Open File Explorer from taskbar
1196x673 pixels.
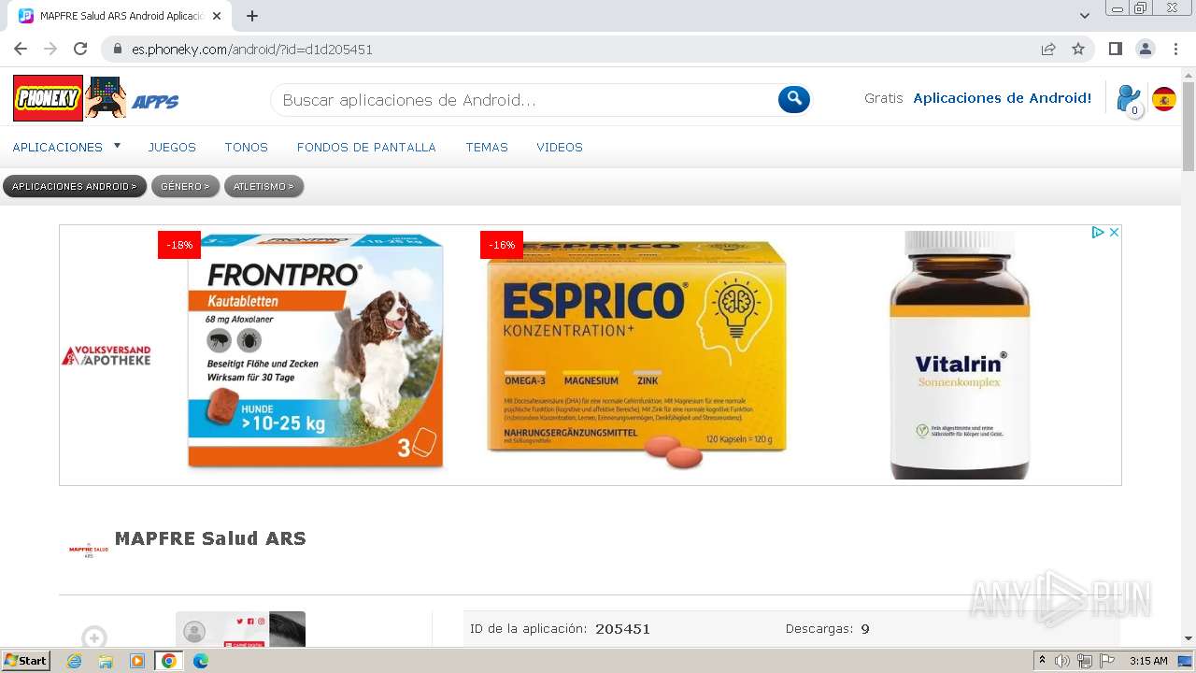pos(106,661)
